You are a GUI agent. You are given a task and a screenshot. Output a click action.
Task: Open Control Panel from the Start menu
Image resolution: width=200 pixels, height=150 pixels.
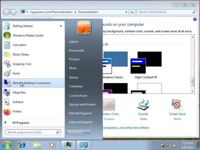pyautogui.click(x=78, y=96)
